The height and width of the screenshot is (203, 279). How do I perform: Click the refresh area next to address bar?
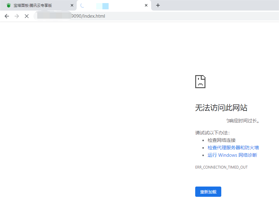[x=26, y=16]
